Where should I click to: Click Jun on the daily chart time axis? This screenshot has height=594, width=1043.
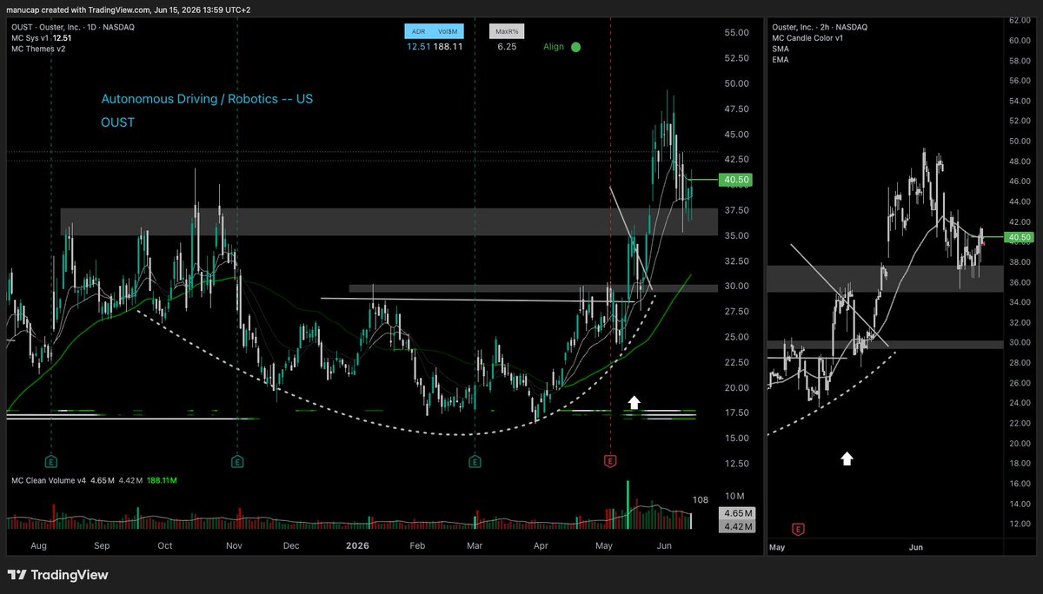click(665, 546)
